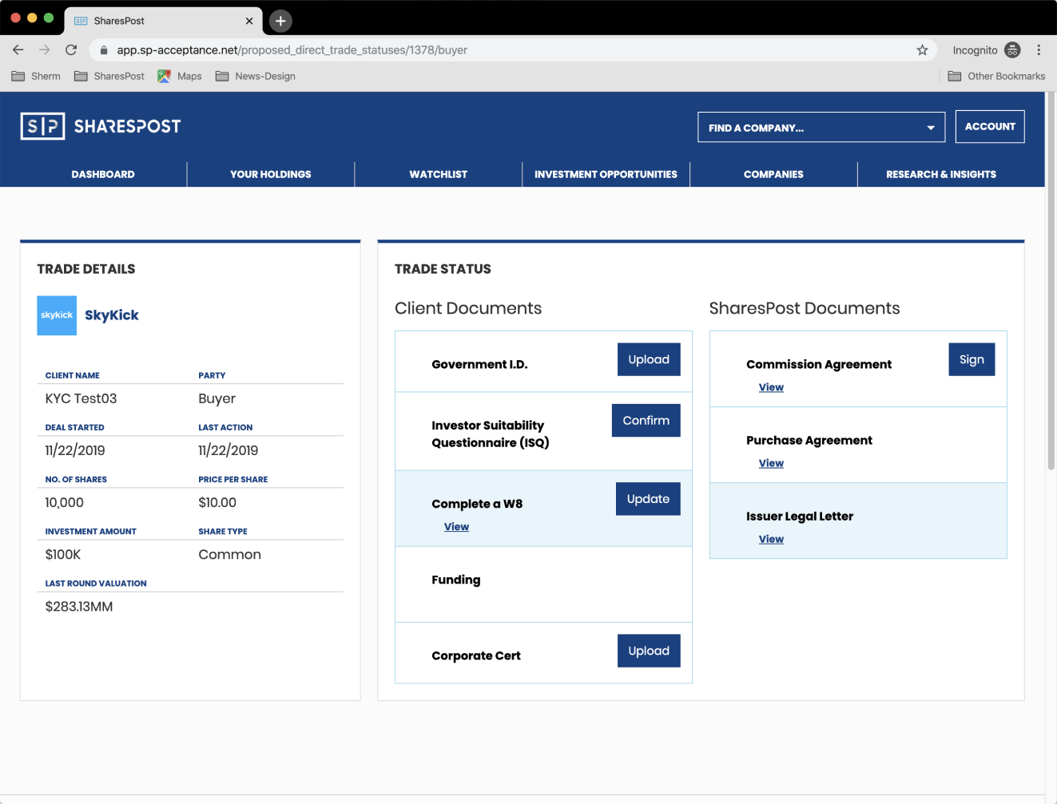The image size is (1057, 804).
Task: Click the SharesPost logo
Action: [100, 125]
